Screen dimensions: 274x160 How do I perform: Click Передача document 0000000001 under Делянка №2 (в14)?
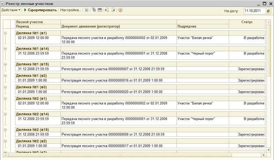point(114,121)
